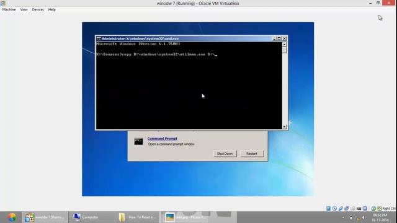397x223 pixels.
Task: Click the display status icon in VirtualBox
Action: (365, 208)
